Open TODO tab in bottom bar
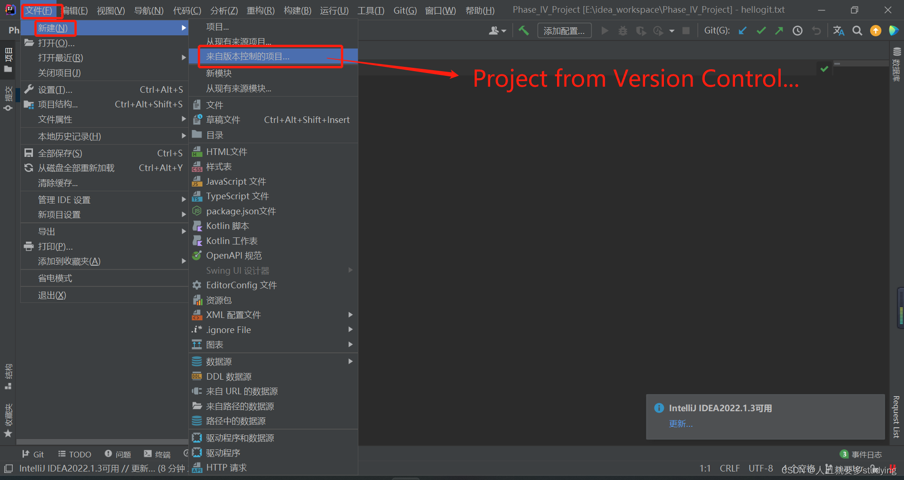Image resolution: width=904 pixels, height=480 pixels. click(x=74, y=454)
